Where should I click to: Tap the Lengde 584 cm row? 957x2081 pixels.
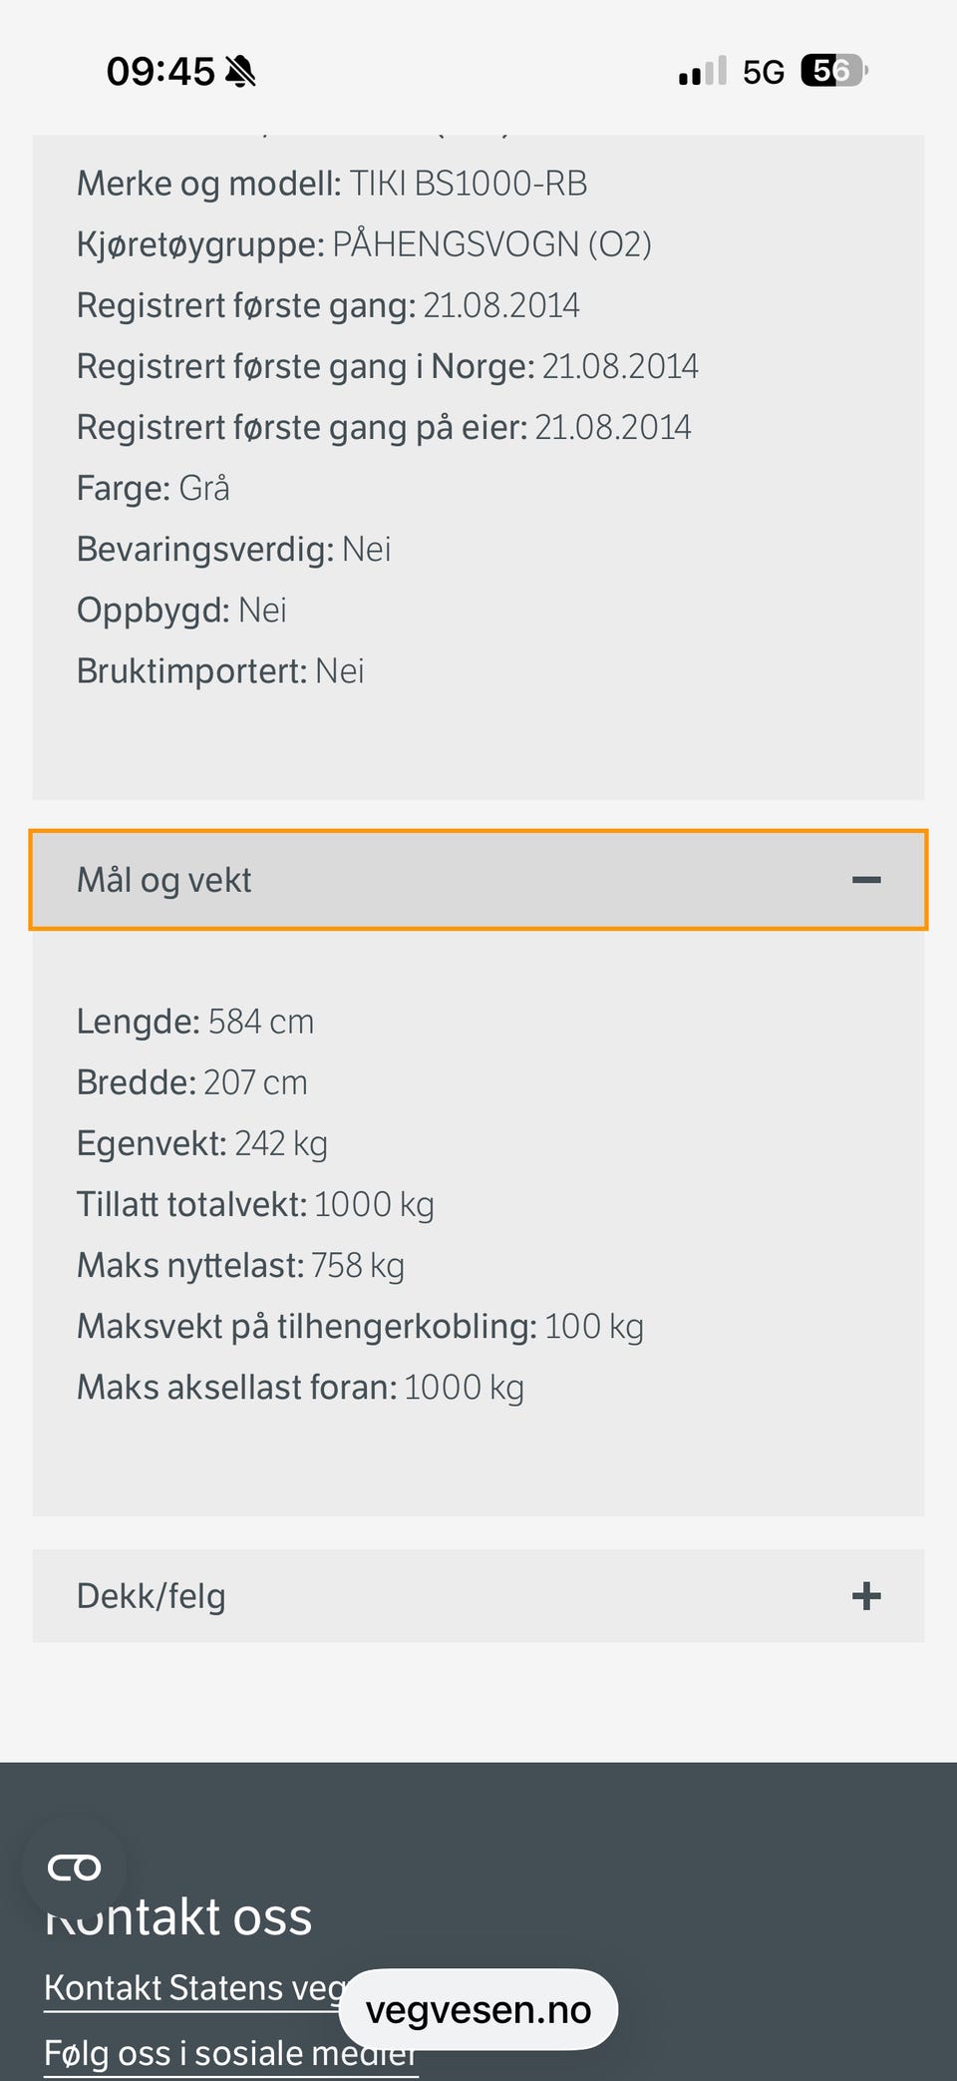point(195,1022)
